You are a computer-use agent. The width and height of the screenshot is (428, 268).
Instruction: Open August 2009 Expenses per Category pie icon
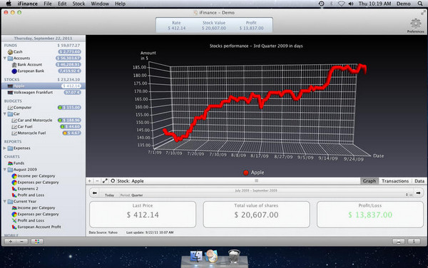14,182
